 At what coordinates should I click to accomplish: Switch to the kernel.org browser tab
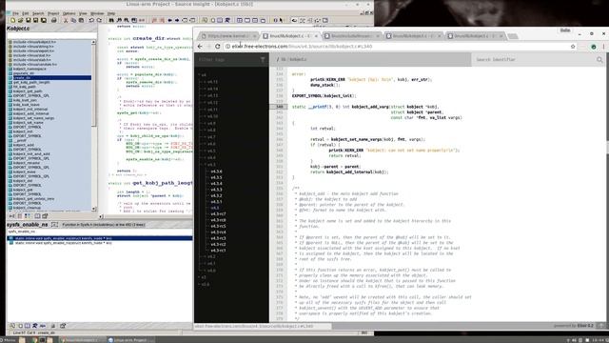tap(228, 36)
